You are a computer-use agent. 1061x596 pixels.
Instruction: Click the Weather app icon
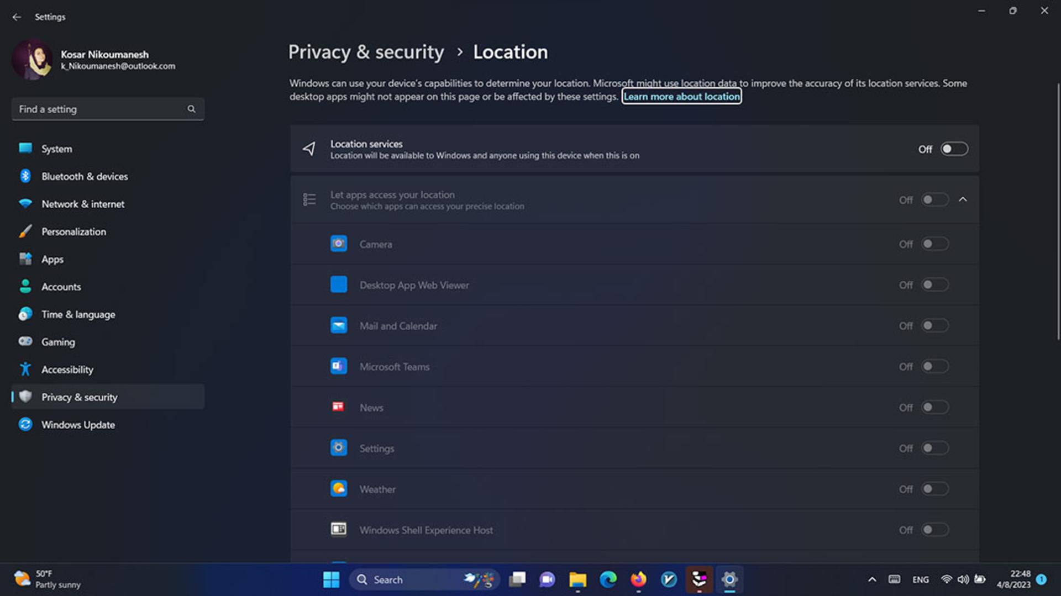[x=339, y=488]
